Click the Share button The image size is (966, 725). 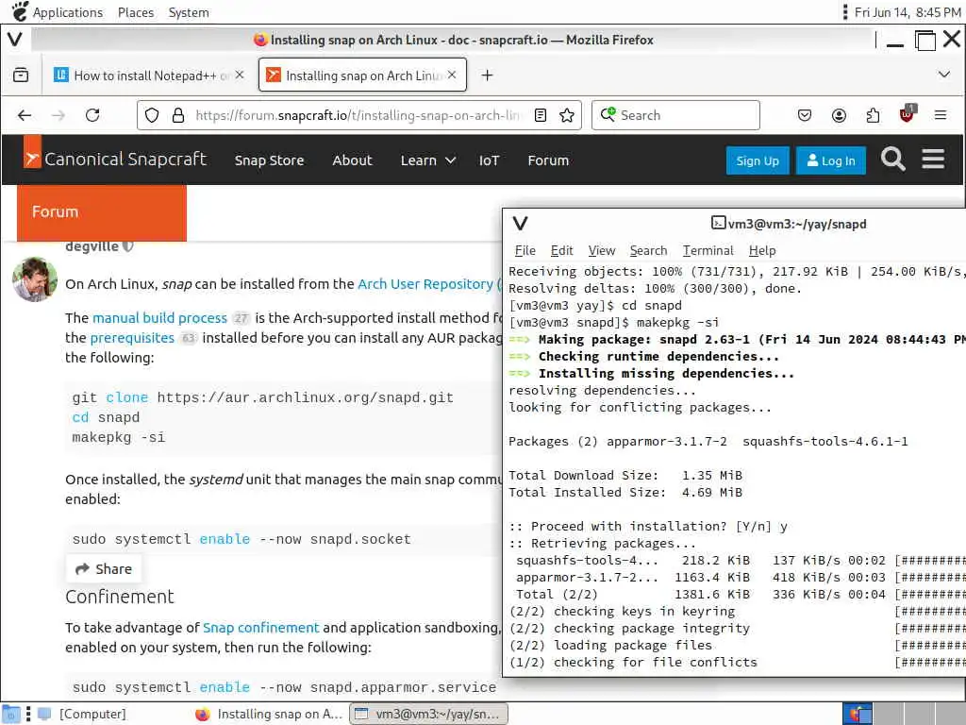point(104,569)
